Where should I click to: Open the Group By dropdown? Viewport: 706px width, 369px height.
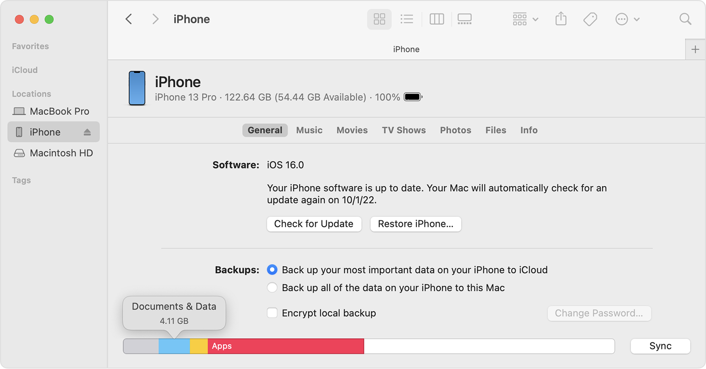pyautogui.click(x=525, y=19)
